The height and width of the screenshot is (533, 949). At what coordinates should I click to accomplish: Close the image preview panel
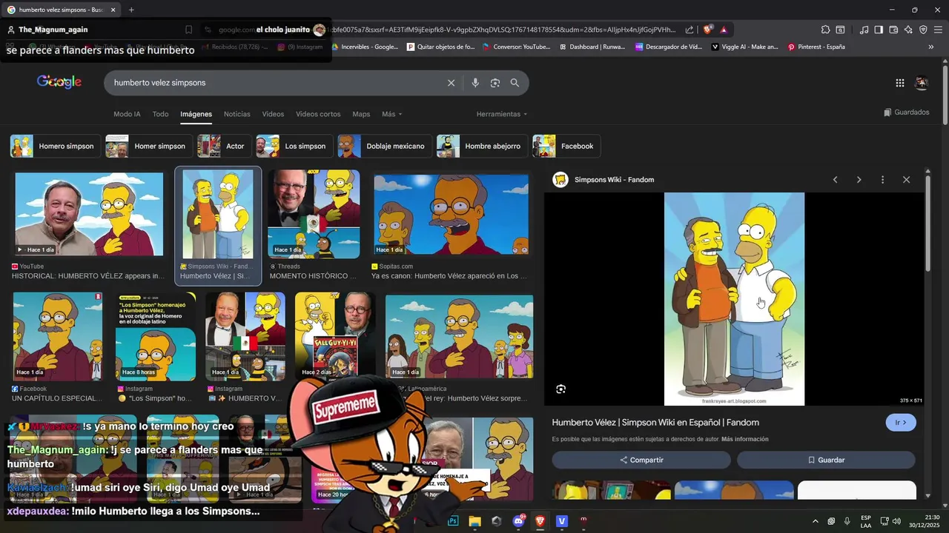click(906, 180)
